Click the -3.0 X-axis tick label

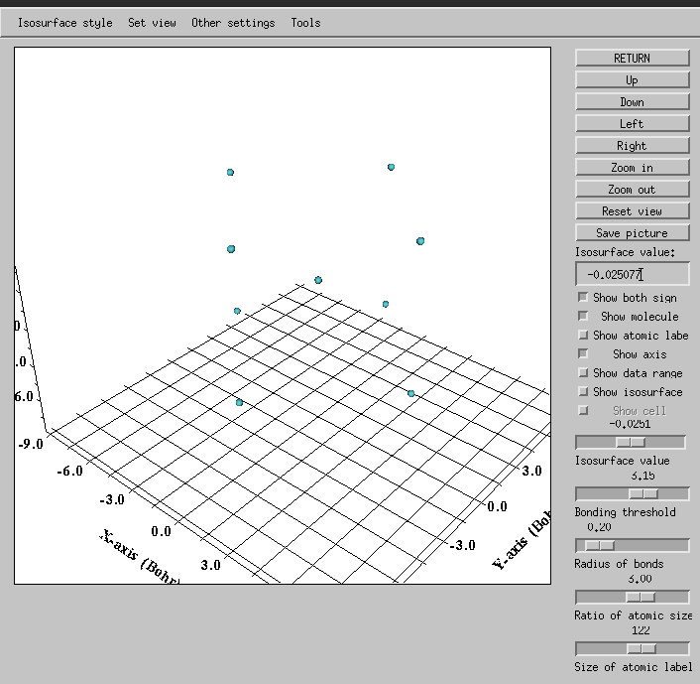tap(112, 499)
